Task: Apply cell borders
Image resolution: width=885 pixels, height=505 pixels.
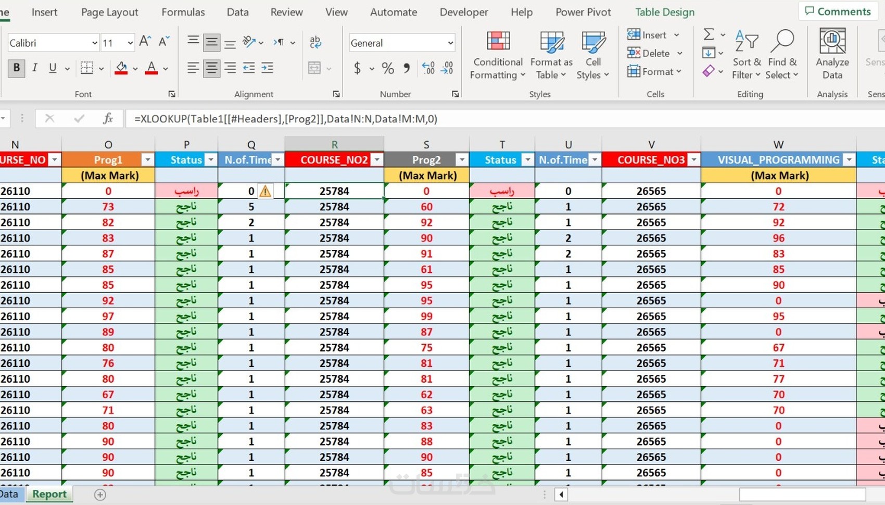Action: 87,68
